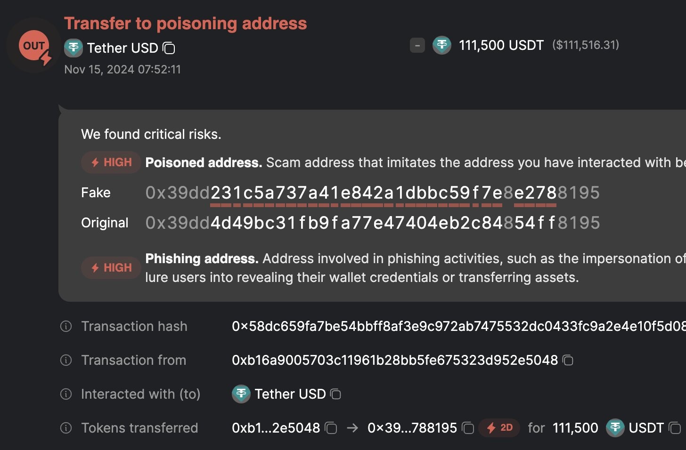Screen dimensions: 686x450
Task: Open sender address 0xb16a9005...e5048
Action: (x=395, y=360)
